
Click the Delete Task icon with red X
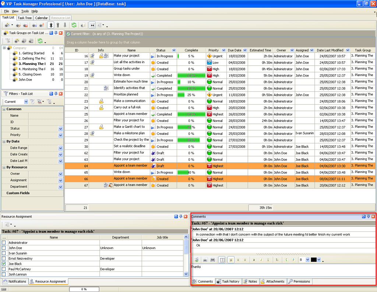click(x=25, y=25)
